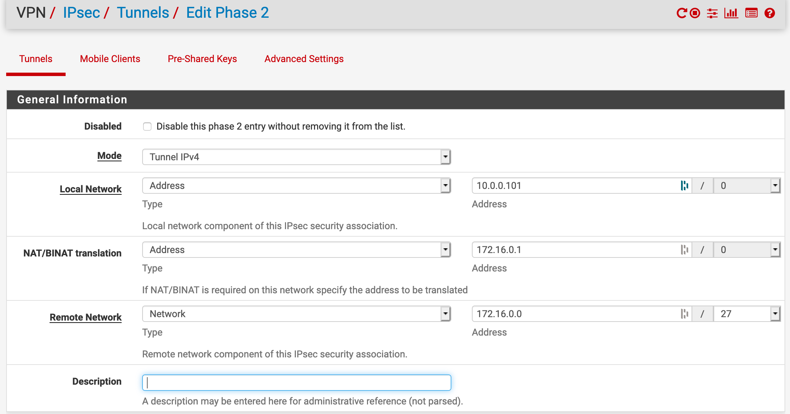This screenshot has height=414, width=790.
Task: Click the stop service icon
Action: pyautogui.click(x=695, y=13)
